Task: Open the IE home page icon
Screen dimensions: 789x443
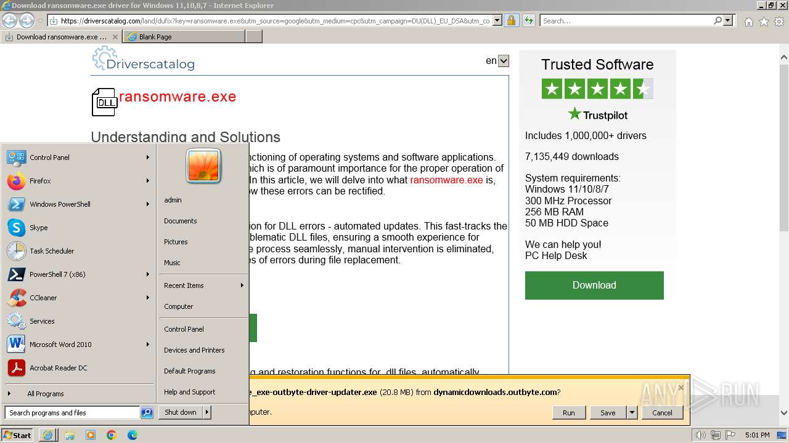Action: coord(748,22)
